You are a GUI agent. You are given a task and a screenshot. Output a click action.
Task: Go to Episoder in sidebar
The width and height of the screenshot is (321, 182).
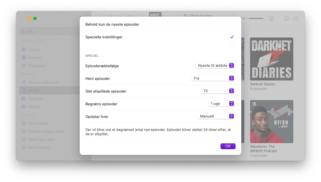pos(36,98)
